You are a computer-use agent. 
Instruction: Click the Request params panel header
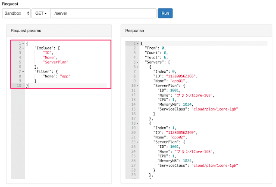pos(59,31)
